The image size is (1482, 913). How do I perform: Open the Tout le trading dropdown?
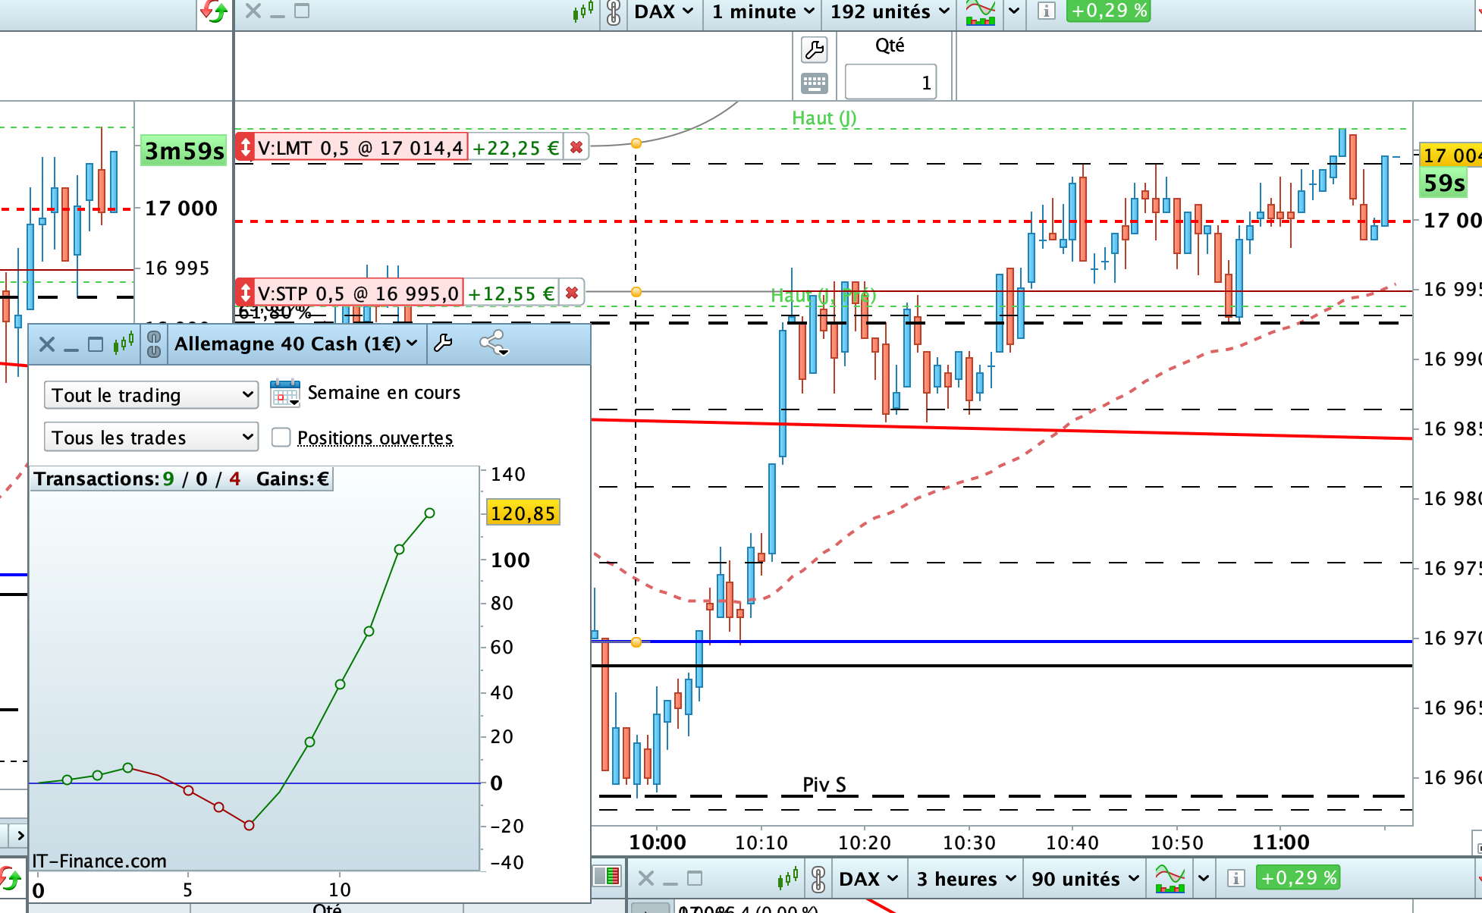point(151,395)
